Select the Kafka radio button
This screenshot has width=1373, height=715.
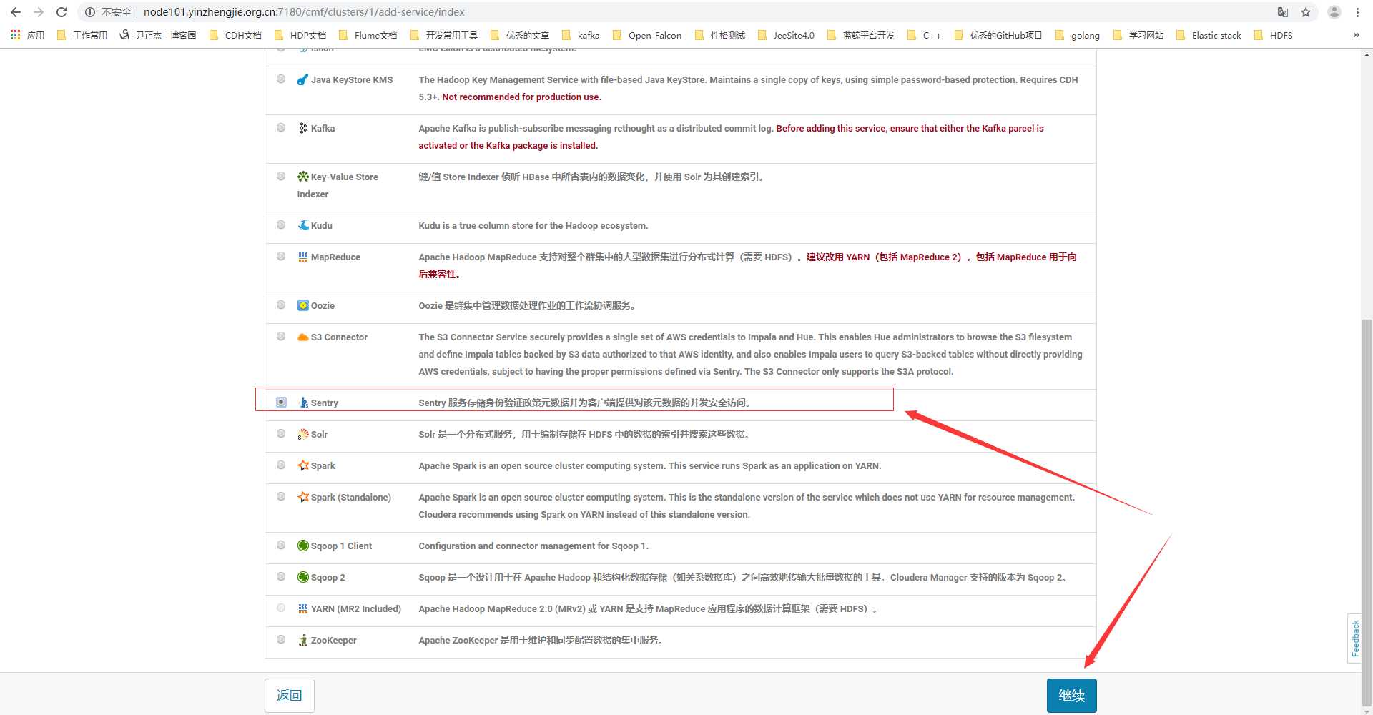tap(281, 127)
